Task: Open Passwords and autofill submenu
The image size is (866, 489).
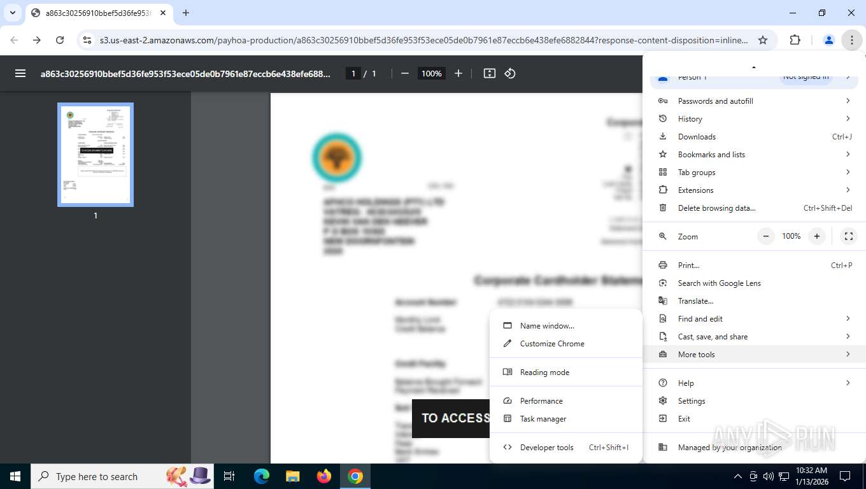Action: (x=755, y=101)
